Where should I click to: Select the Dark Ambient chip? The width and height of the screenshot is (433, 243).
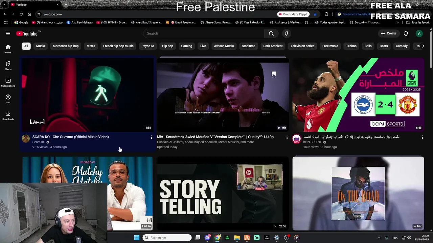tap(273, 46)
